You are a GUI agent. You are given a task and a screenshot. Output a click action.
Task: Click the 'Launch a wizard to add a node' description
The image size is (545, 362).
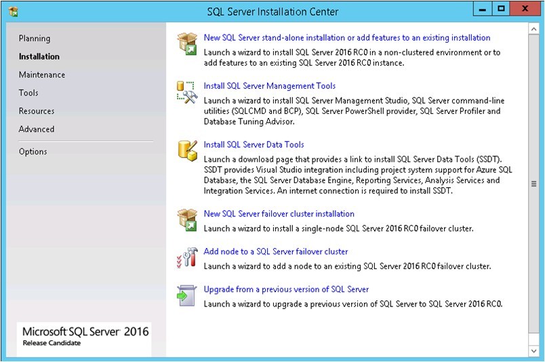coord(347,266)
